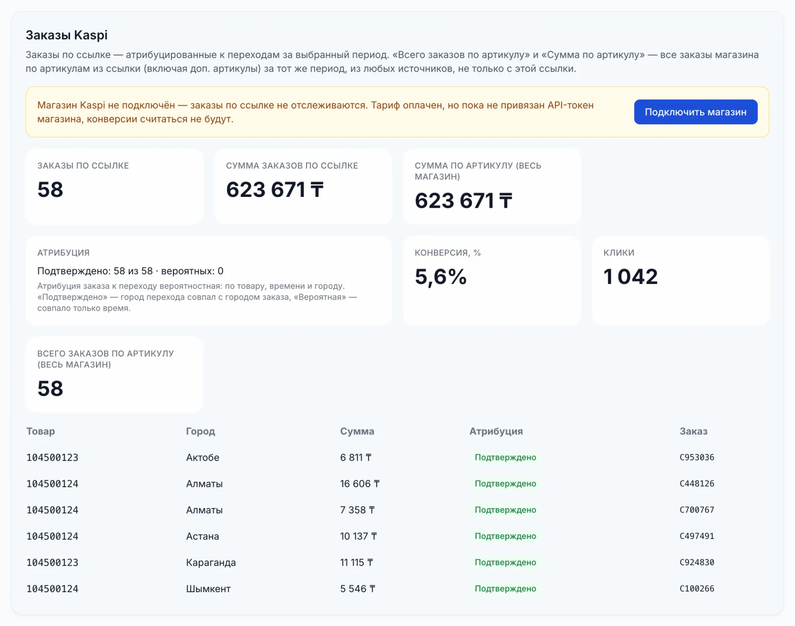
Task: Click the conversion value 5,6%
Action: pyautogui.click(x=441, y=277)
